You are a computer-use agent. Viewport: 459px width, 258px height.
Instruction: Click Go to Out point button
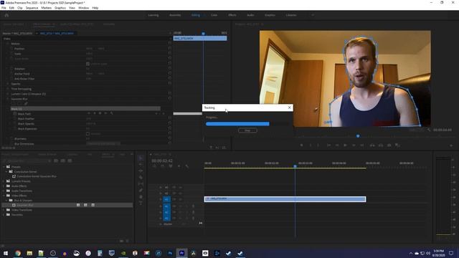[362, 145]
